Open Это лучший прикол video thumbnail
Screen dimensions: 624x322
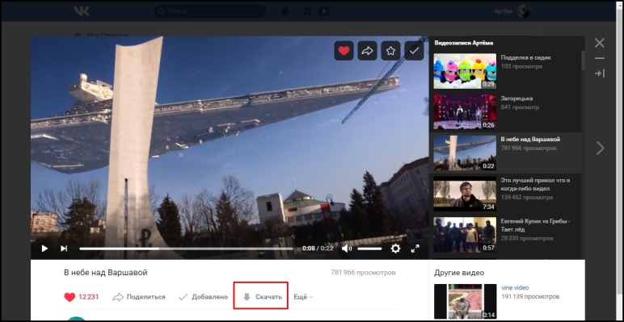click(465, 194)
